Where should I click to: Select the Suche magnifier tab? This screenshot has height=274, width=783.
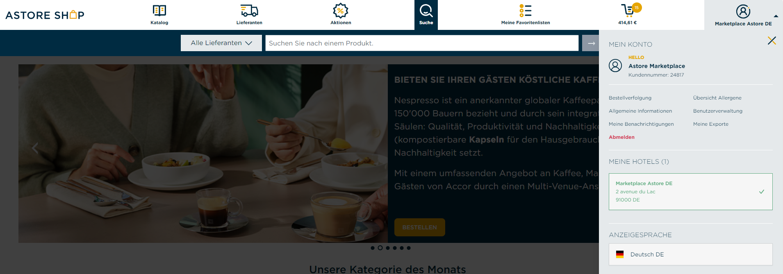coord(426,15)
